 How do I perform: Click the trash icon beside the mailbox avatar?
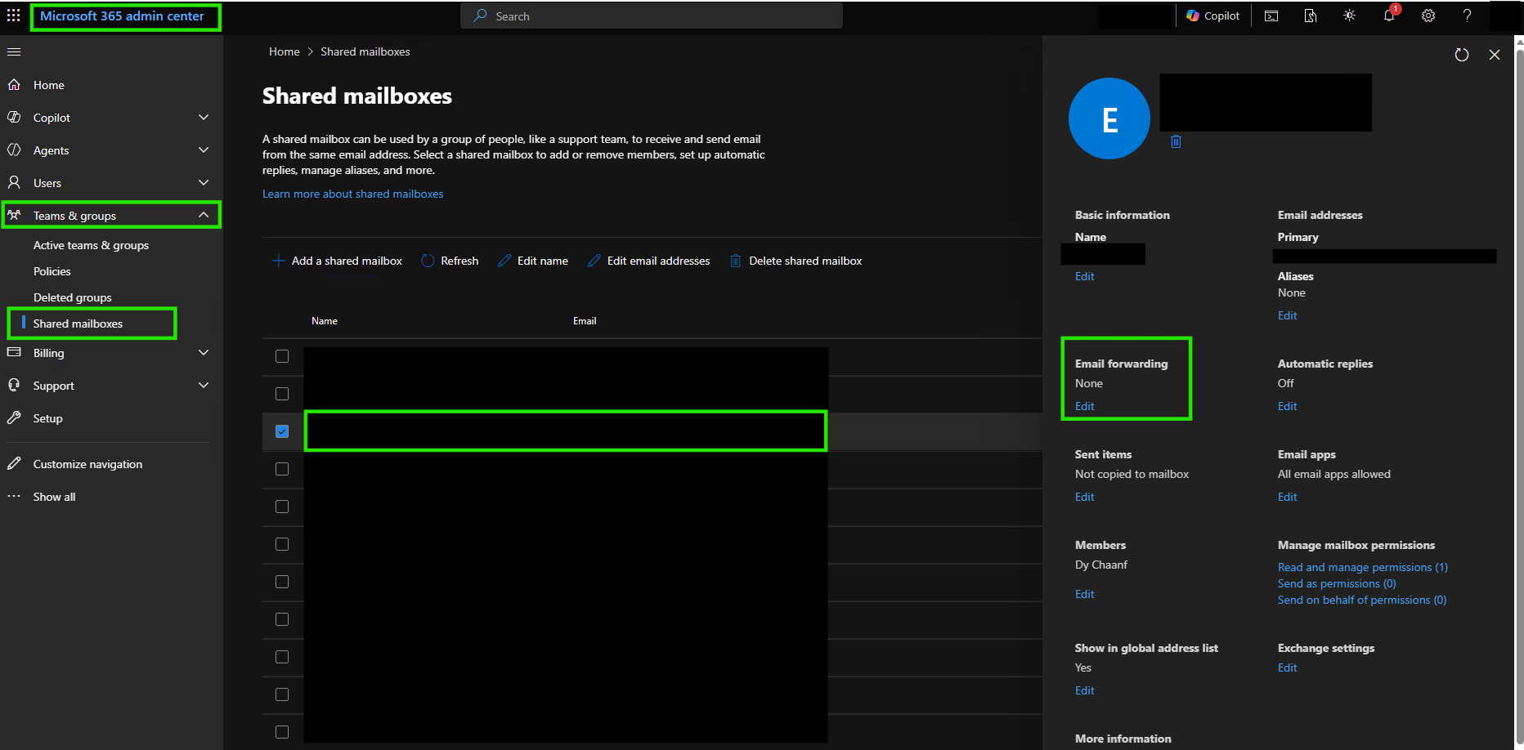pos(1176,141)
